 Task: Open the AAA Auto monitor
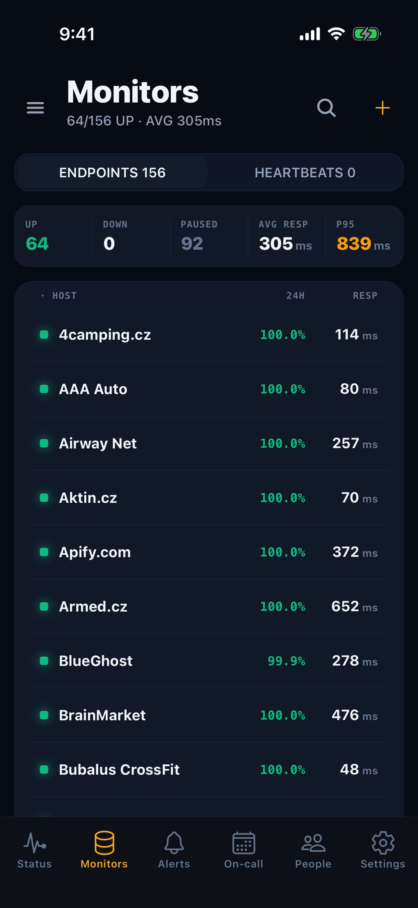pyautogui.click(x=209, y=389)
